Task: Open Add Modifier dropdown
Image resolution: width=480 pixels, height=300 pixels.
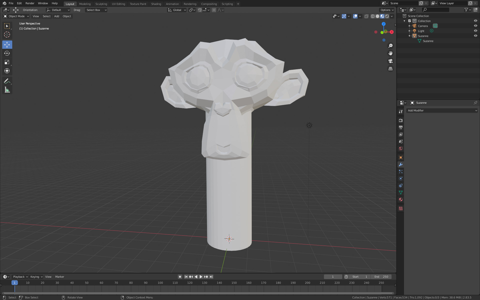Action: [x=442, y=110]
